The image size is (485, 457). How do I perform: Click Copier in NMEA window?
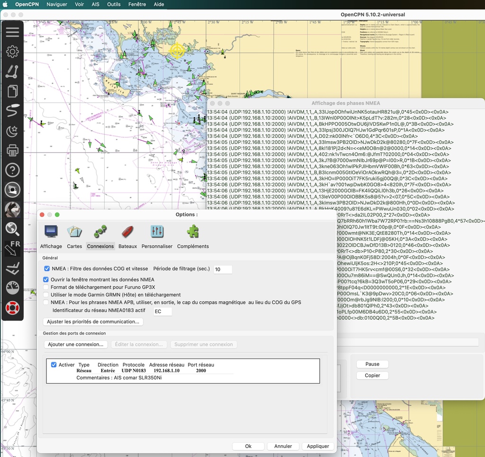(372, 376)
